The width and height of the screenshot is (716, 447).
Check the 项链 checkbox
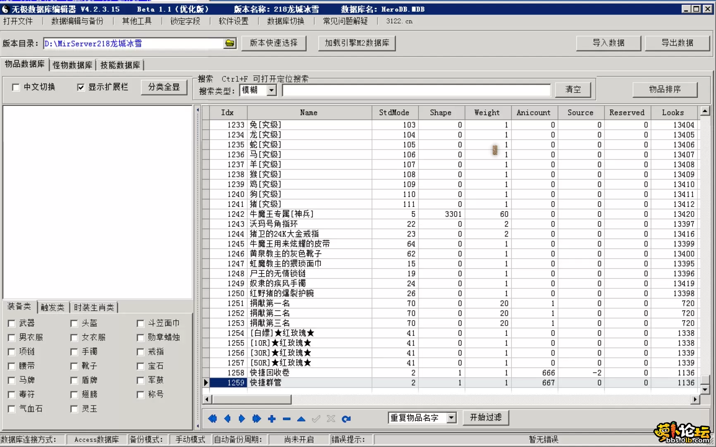(12, 352)
